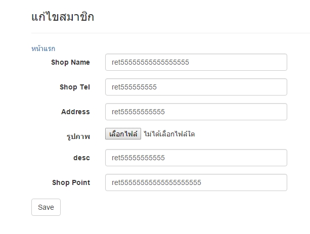310x234 pixels.
Task: Click into the Shop Tel input
Action: click(x=196, y=87)
